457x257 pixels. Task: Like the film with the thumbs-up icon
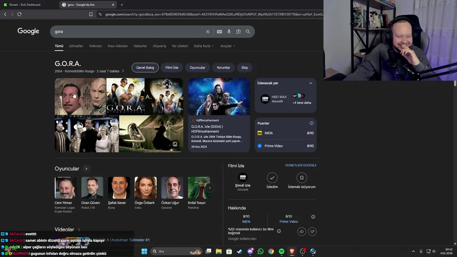[302, 231]
